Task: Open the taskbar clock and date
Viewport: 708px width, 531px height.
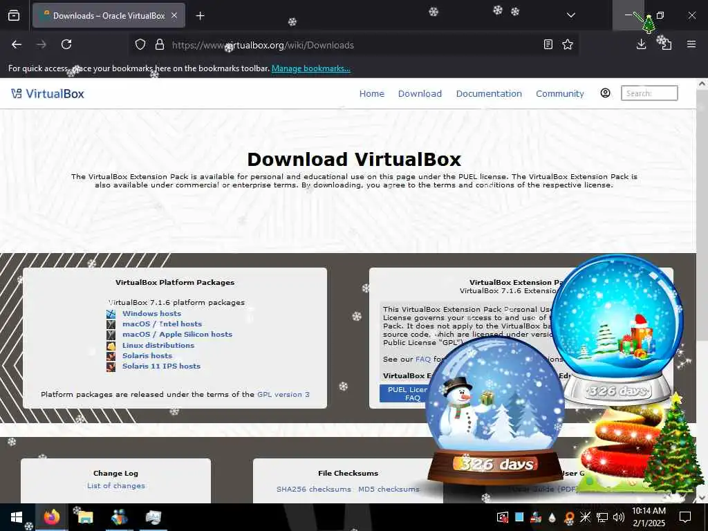Action: tap(649, 517)
